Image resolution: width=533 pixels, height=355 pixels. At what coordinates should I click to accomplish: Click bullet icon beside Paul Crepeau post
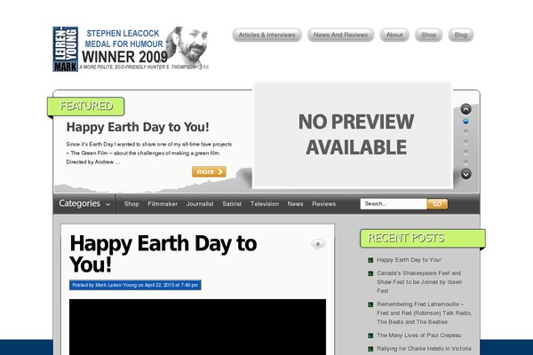point(370,335)
